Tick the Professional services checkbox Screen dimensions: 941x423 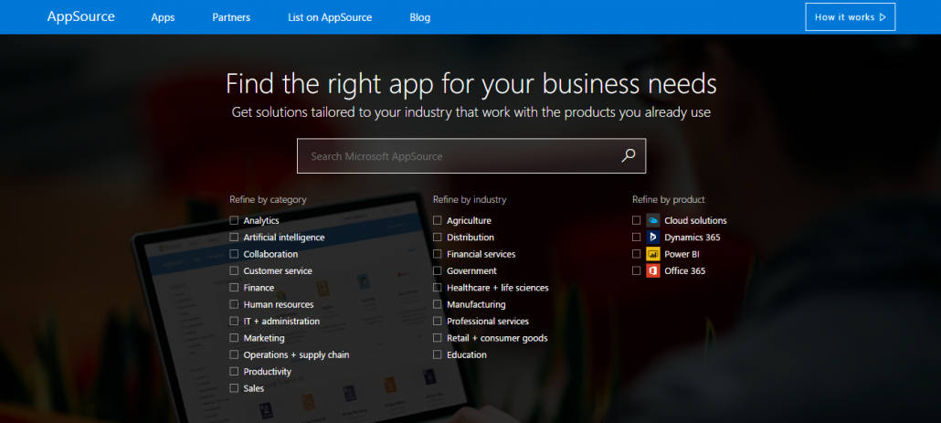tap(438, 321)
